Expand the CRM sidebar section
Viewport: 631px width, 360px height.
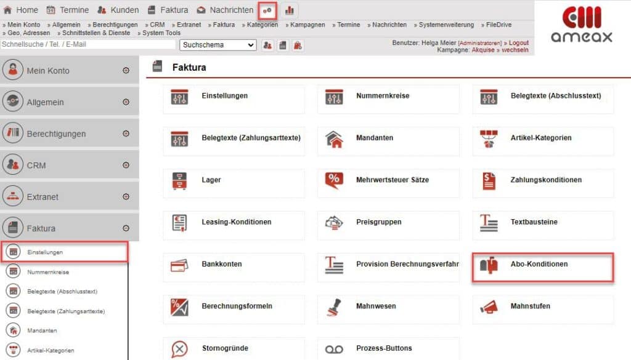tap(127, 164)
